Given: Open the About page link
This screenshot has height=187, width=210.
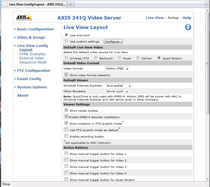Looking at the screenshot, I should tap(23, 96).
